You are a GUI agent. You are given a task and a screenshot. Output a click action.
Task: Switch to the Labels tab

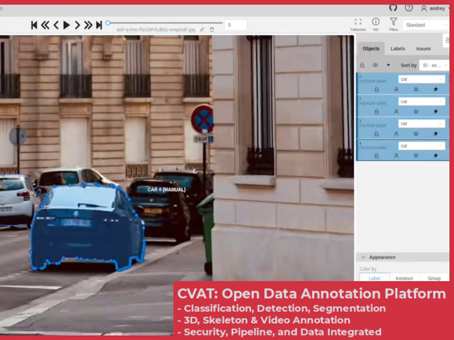(x=398, y=49)
